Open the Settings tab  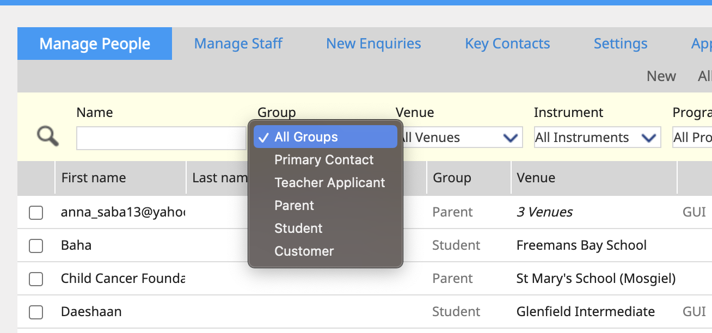pos(621,44)
